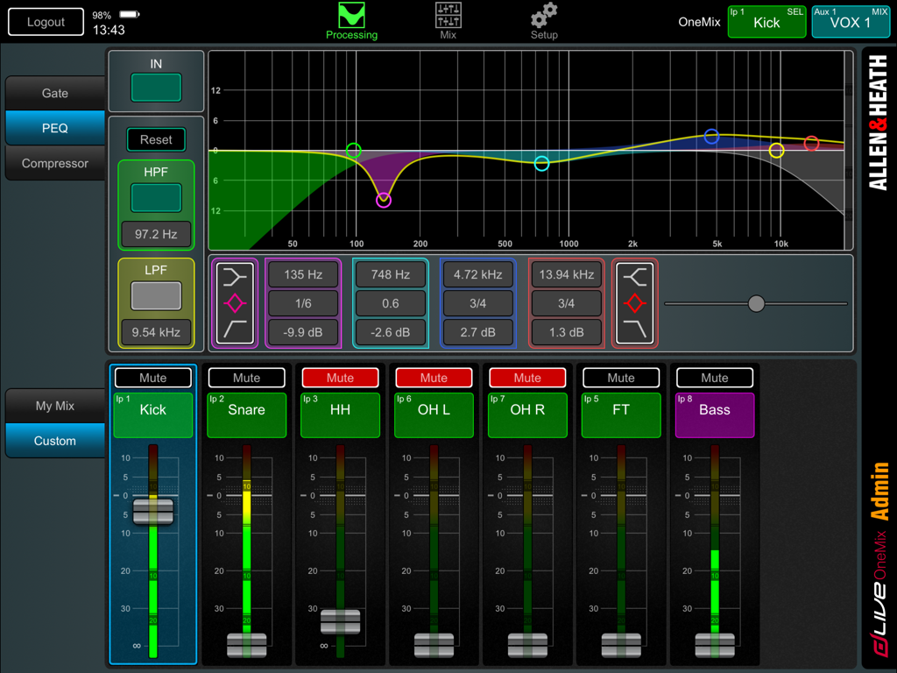The image size is (897, 673).
Task: Switch to the My Mix tab
Action: (54, 406)
